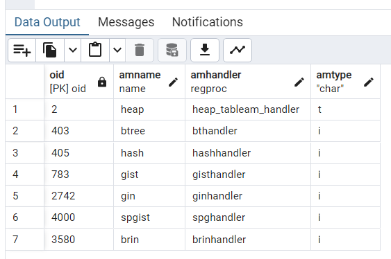391x259 pixels.
Task: Click the Add row icon
Action: tap(22, 51)
